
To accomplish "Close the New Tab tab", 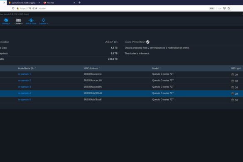I will [74, 2].
